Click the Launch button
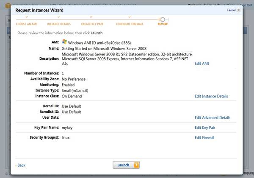This screenshot has height=178, width=254. [x=126, y=165]
